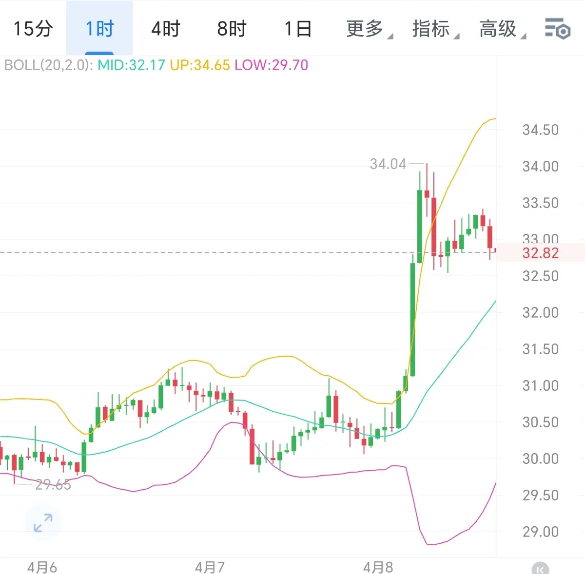This screenshot has height=574, width=585.
Task: Select the 1时 timeframe tab
Action: click(x=99, y=29)
